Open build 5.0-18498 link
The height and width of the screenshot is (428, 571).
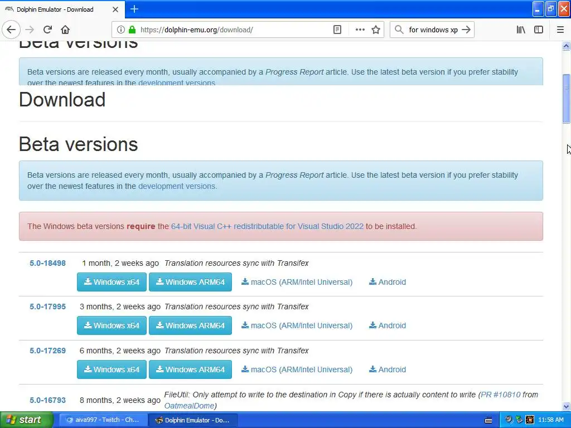[48, 263]
